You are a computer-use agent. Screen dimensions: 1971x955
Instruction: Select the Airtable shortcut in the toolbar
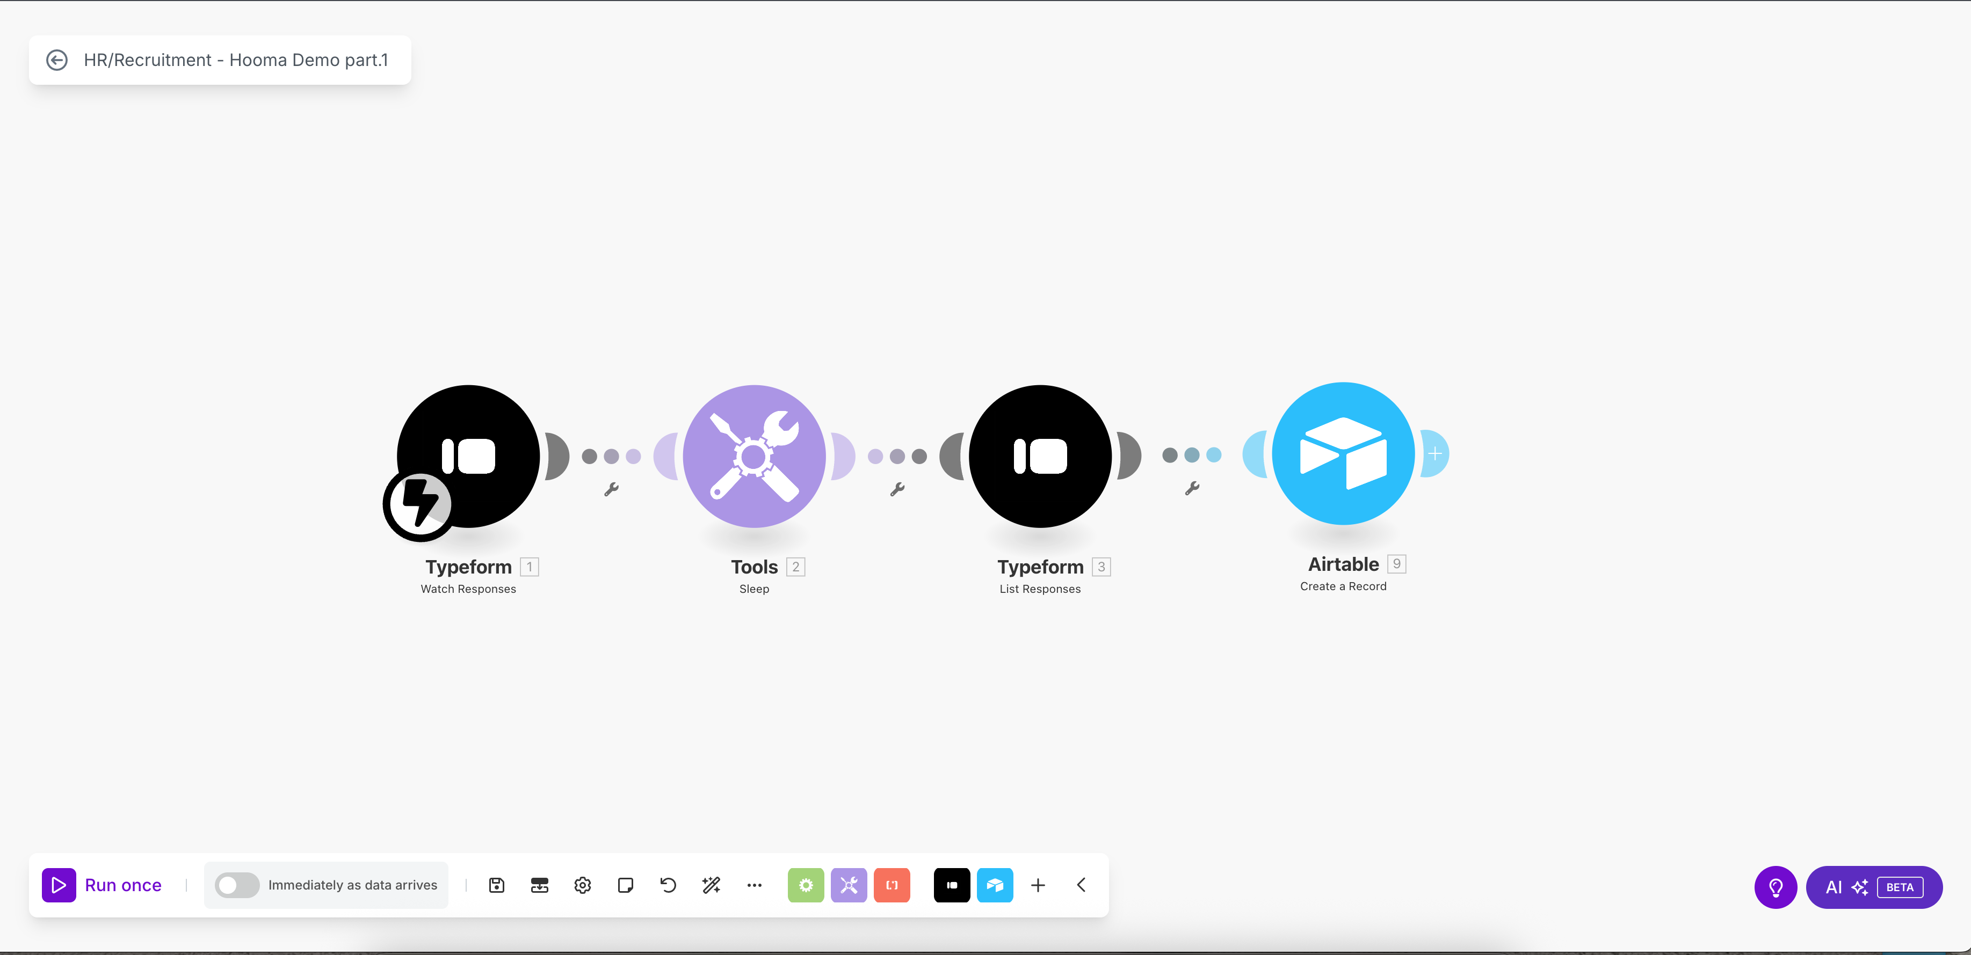[x=995, y=885]
